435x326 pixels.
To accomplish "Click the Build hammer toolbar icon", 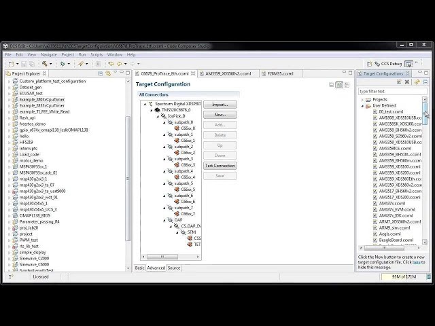I will click(x=45, y=64).
